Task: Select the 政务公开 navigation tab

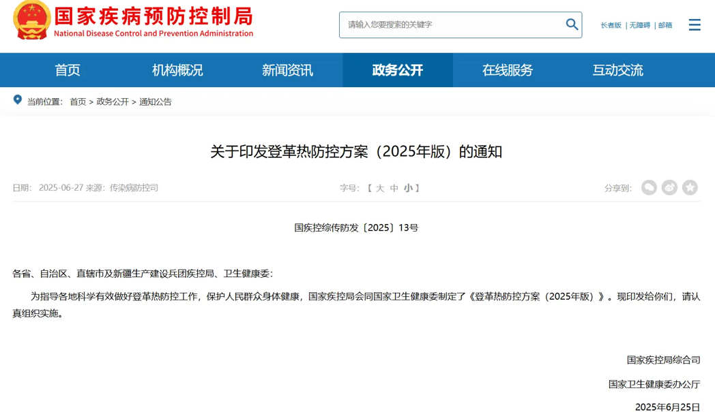Action: [398, 70]
